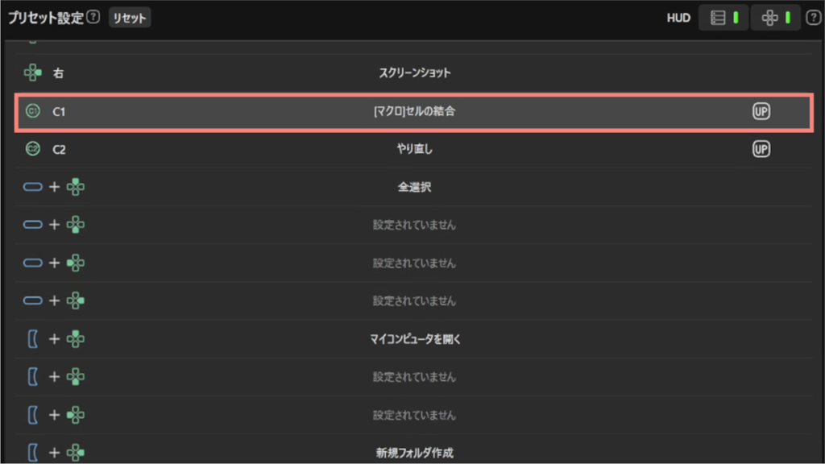Image resolution: width=825 pixels, height=464 pixels.
Task: Click the UP badge on the C1 row
Action: (x=761, y=111)
